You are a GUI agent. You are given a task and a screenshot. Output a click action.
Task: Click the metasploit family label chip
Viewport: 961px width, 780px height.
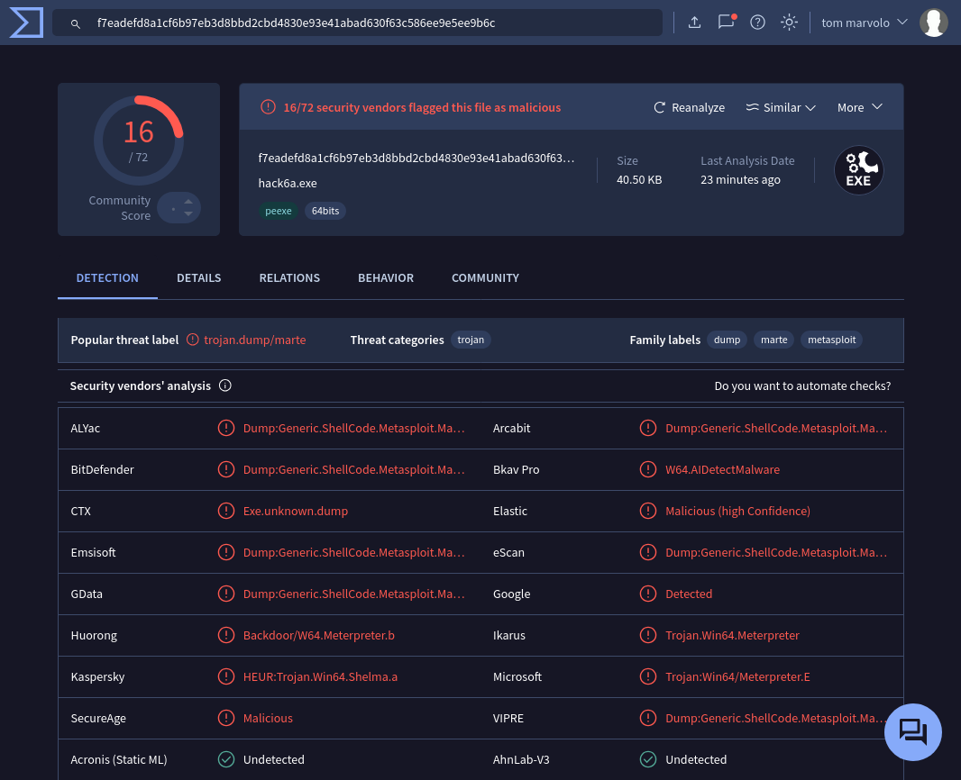click(x=832, y=340)
